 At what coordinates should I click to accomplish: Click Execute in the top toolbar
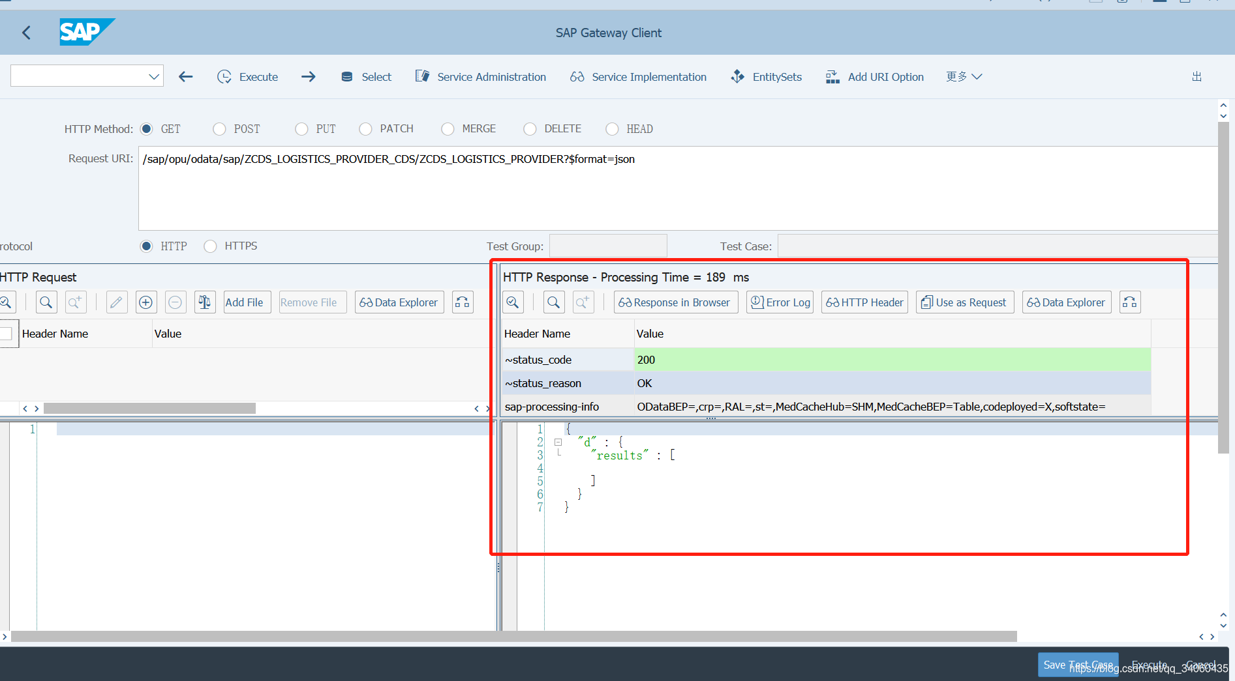pos(247,77)
